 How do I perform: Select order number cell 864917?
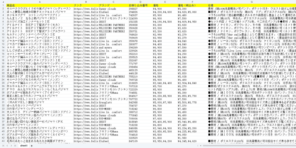click(141, 96)
